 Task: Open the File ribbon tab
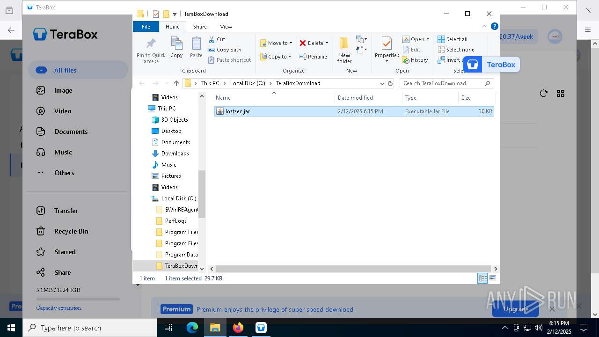point(146,27)
